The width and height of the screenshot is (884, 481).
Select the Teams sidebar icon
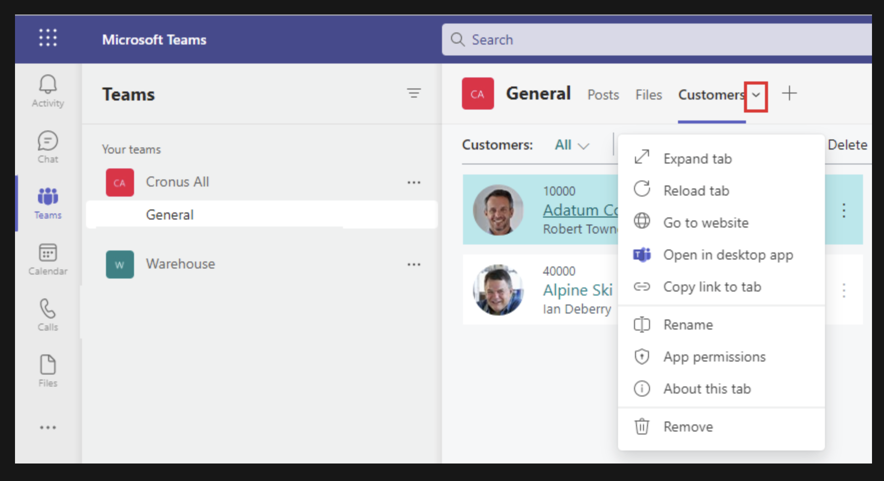pyautogui.click(x=48, y=203)
